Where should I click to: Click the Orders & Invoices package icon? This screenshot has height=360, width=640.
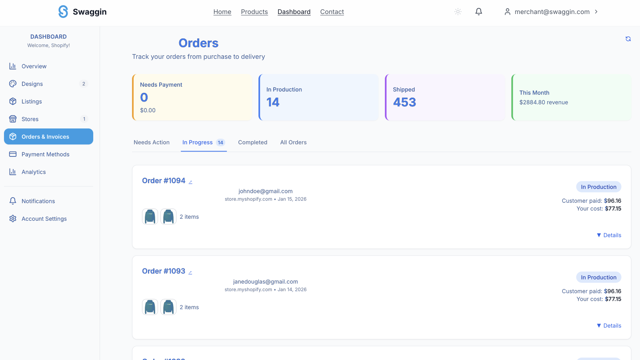[13, 136]
